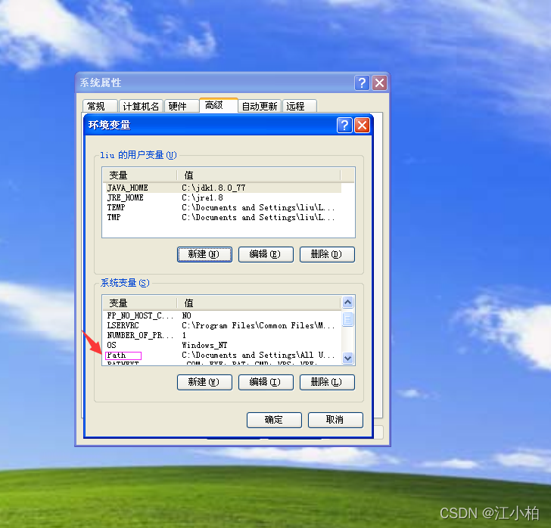Confirm with the 确定 button
551x528 pixels.
[x=274, y=420]
